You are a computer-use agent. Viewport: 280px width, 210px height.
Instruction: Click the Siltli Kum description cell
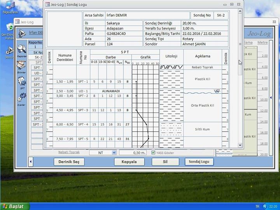pyautogui.click(x=203, y=129)
